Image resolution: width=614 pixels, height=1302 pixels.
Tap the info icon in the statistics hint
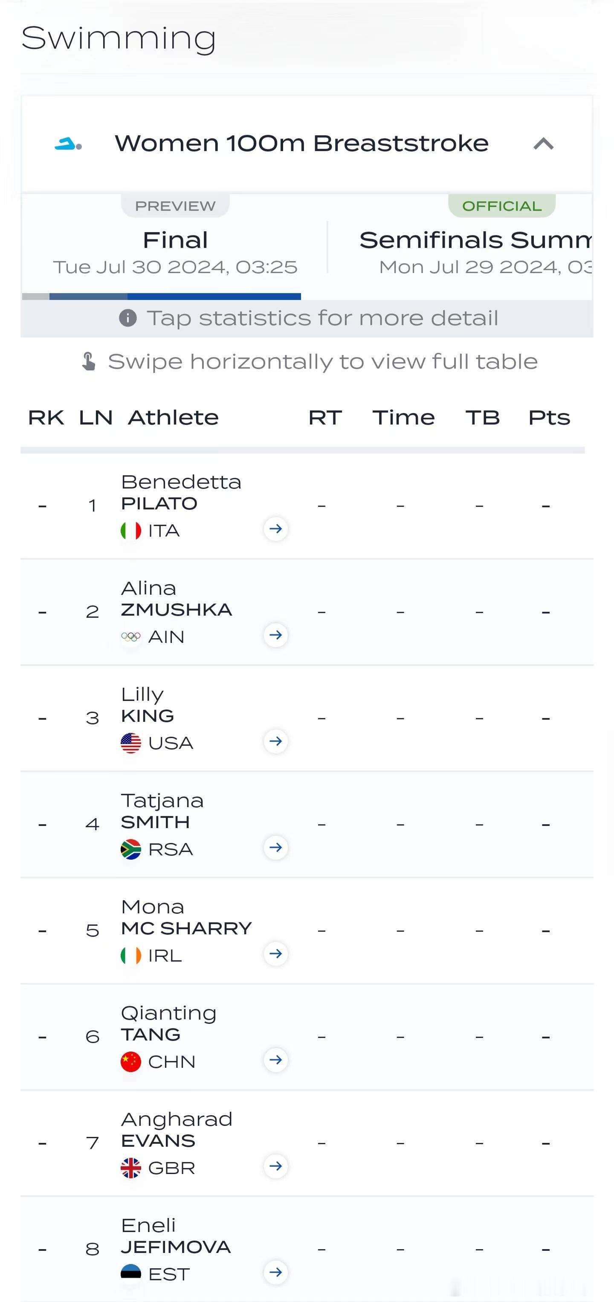(128, 318)
